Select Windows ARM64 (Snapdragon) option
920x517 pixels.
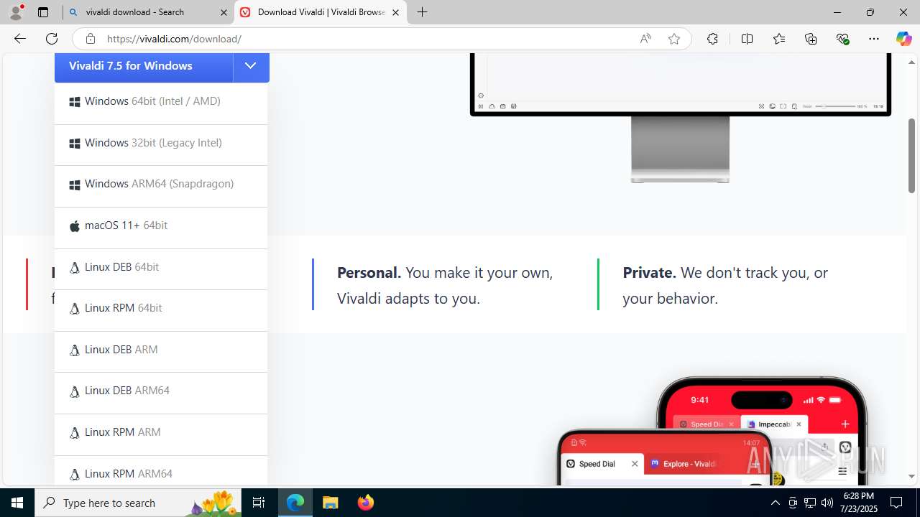pyautogui.click(x=161, y=185)
